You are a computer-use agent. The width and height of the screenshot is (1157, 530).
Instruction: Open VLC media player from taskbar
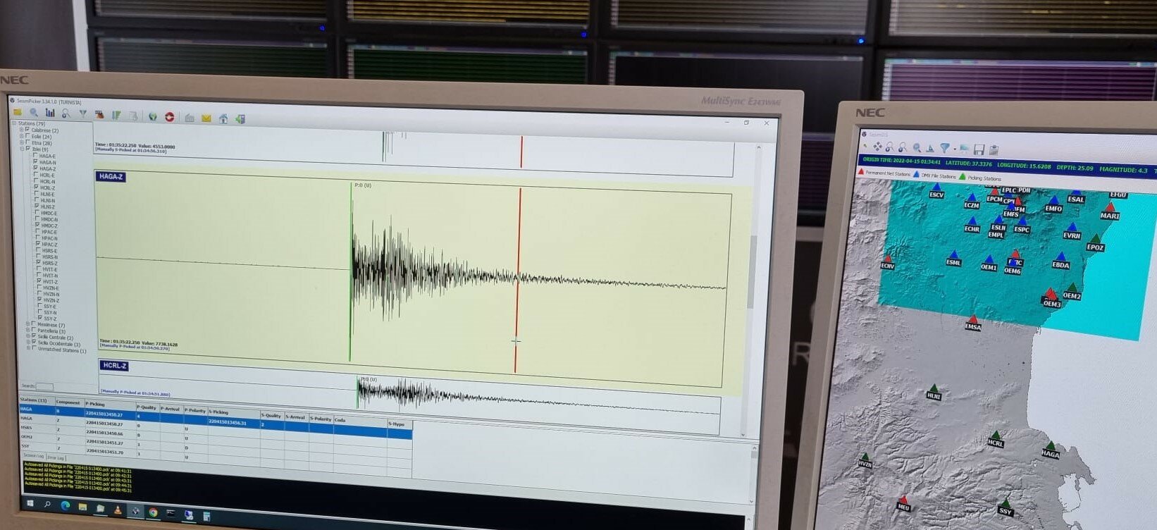(x=117, y=509)
